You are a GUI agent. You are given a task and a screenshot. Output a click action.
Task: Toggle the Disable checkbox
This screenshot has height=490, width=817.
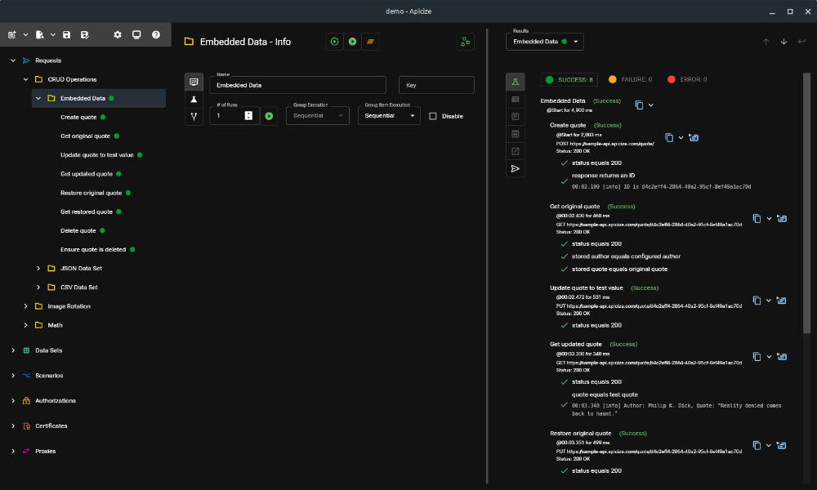433,116
